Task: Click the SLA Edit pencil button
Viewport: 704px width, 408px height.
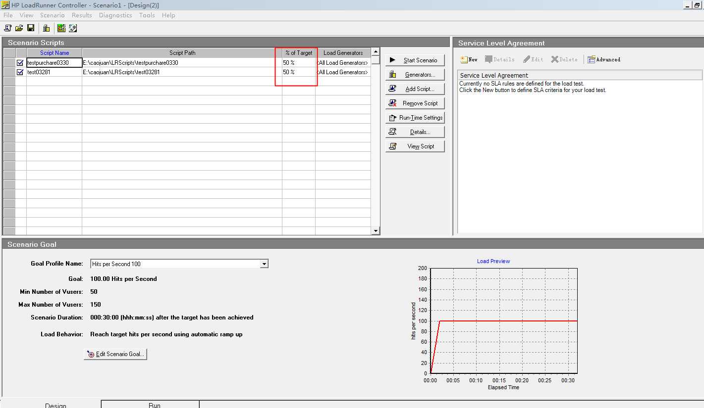Action: click(x=533, y=59)
